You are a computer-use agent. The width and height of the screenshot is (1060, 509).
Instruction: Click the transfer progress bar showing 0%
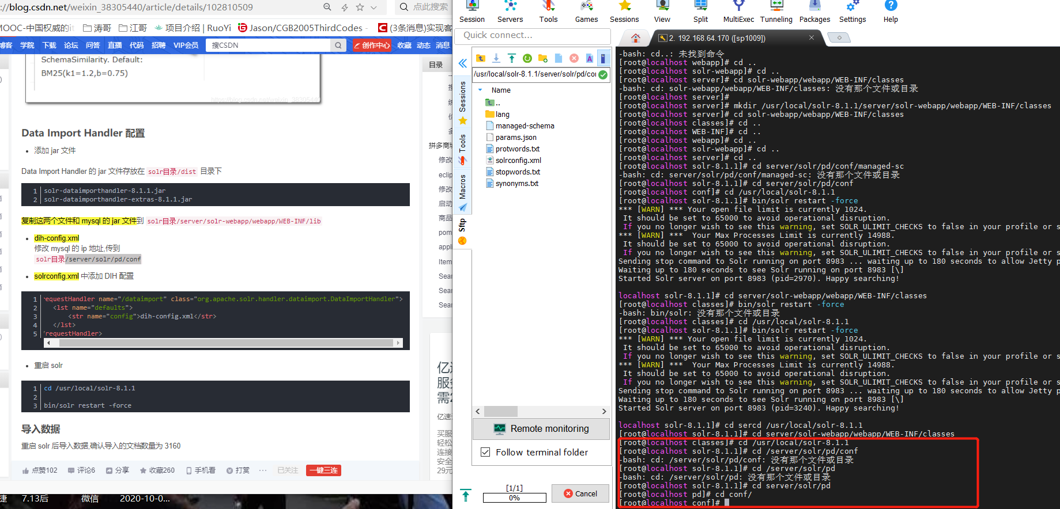514,497
